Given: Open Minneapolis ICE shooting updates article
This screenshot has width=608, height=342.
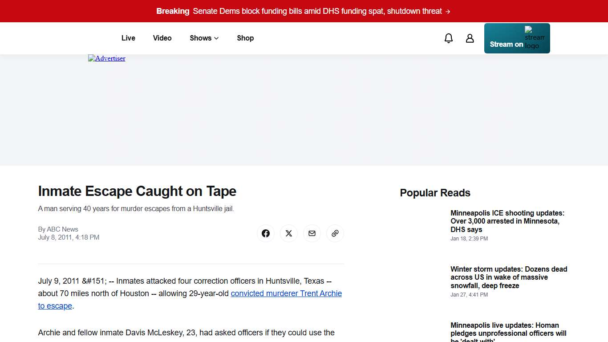Looking at the screenshot, I should click(x=507, y=221).
